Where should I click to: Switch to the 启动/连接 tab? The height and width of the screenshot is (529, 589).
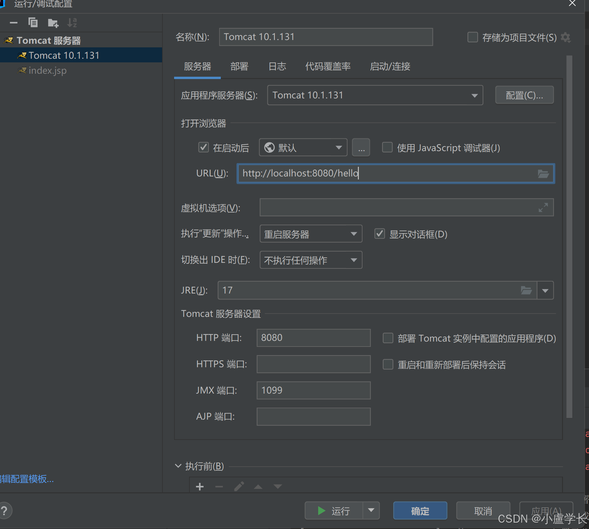(x=390, y=67)
